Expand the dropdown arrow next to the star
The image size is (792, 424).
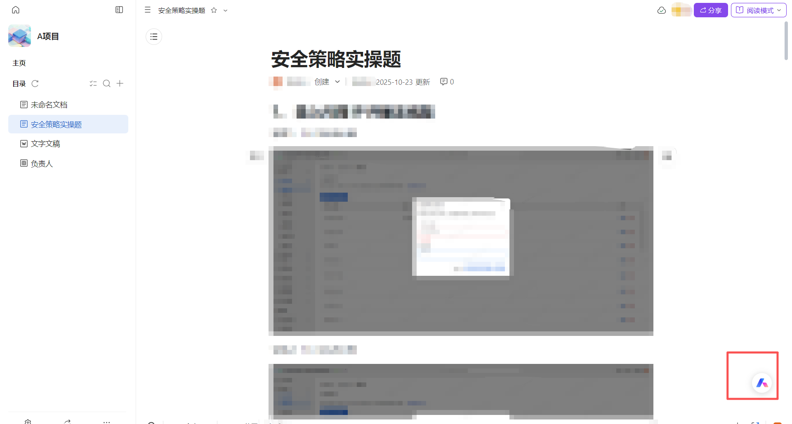pyautogui.click(x=225, y=11)
